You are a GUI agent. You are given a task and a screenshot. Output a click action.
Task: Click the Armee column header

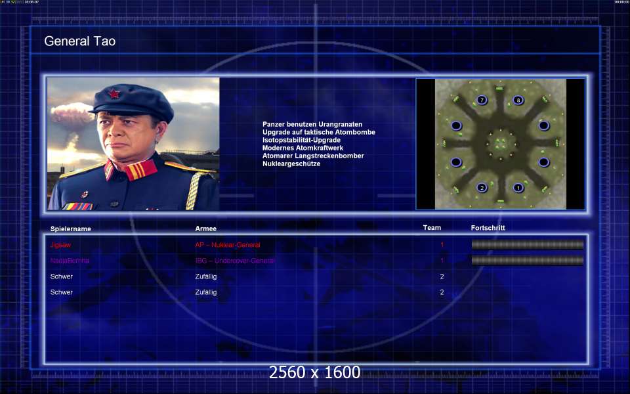206,229
